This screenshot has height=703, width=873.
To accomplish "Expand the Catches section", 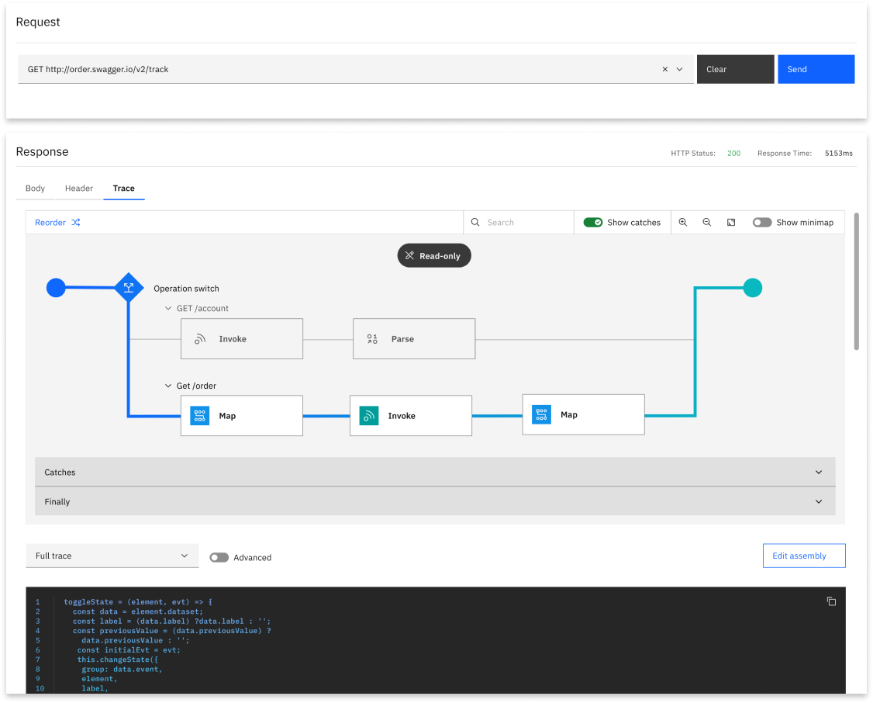I will [x=435, y=472].
